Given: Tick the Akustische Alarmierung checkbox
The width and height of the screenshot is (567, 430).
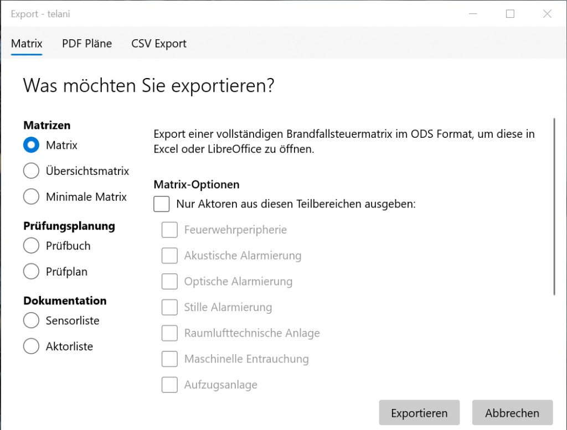Looking at the screenshot, I should point(169,256).
